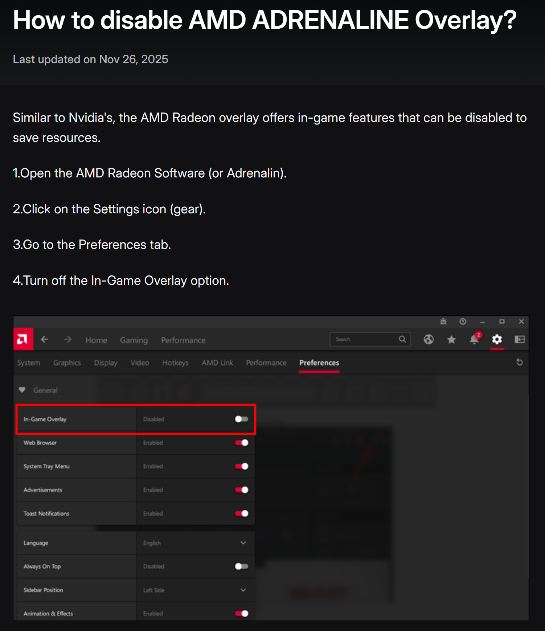The width and height of the screenshot is (545, 631).
Task: Click the Advertisements label
Action: pos(43,490)
